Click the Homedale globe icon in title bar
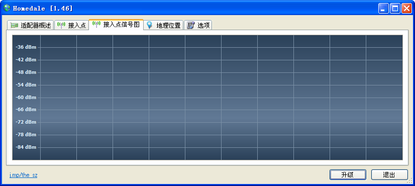This screenshot has height=186, width=415. (7, 8)
